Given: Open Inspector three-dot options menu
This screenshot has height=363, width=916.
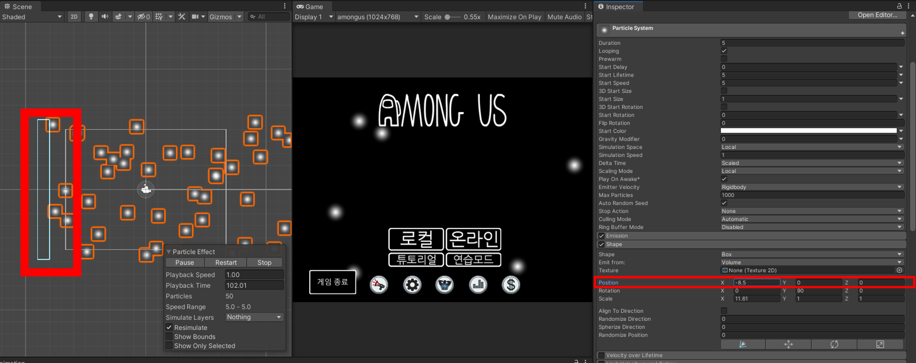Looking at the screenshot, I should pyautogui.click(x=909, y=6).
